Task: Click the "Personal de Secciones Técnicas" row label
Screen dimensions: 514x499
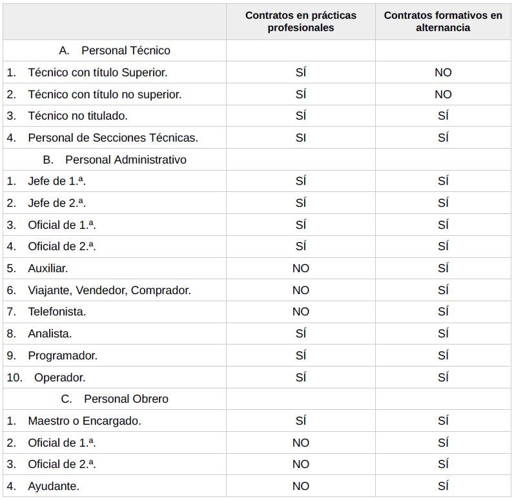Action: pyautogui.click(x=113, y=138)
